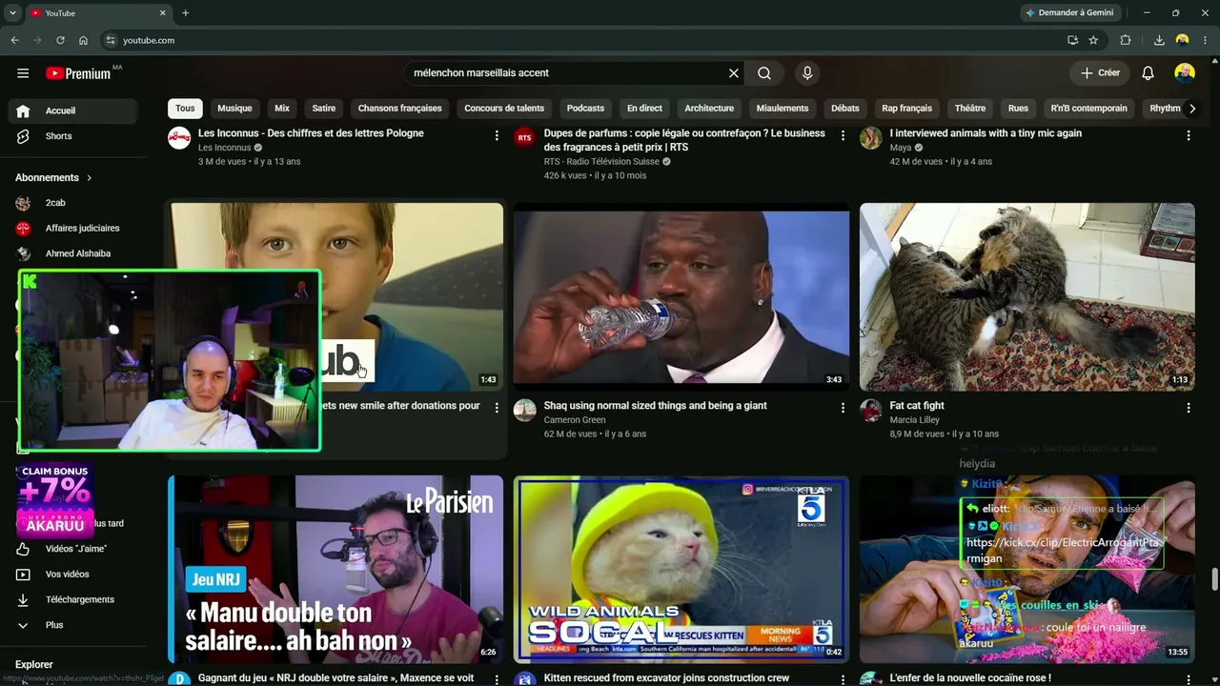Open Shaq using normal sized things title

pos(655,406)
